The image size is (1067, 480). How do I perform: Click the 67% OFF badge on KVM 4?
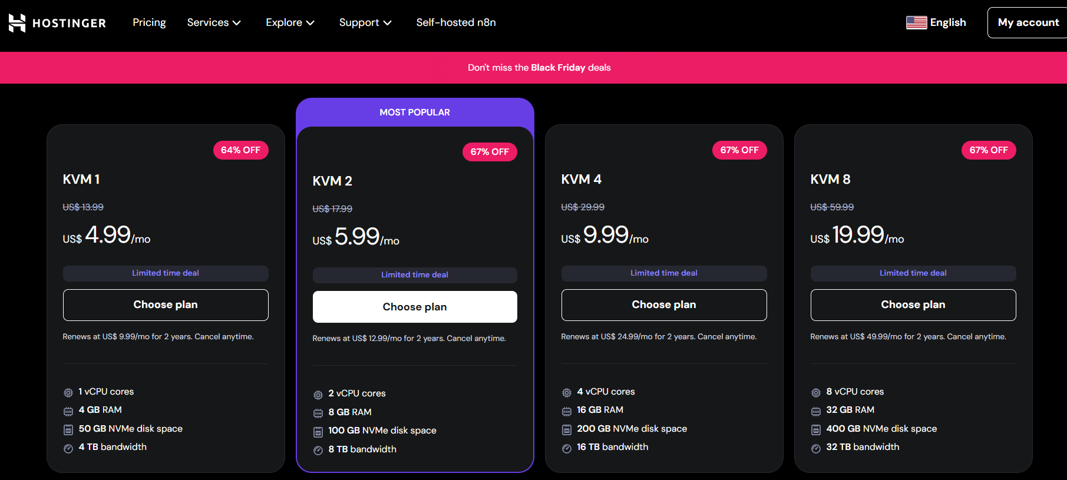[739, 150]
